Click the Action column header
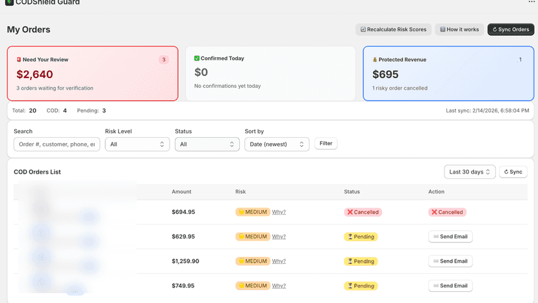The image size is (538, 303). pos(437,192)
